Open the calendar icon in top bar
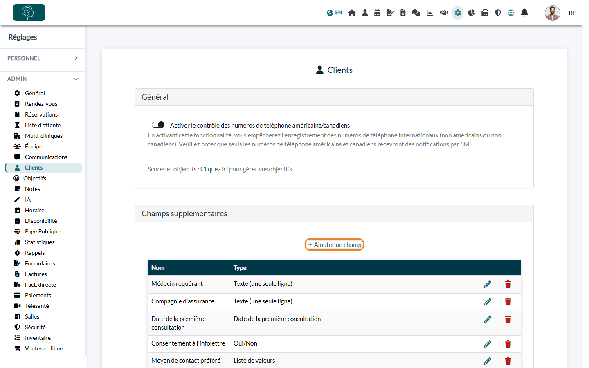This screenshot has width=589, height=368. tap(377, 13)
